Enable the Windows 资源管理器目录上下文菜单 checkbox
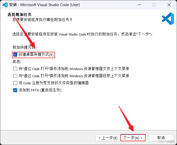Viewport: 177px width, 145px height. [15, 76]
